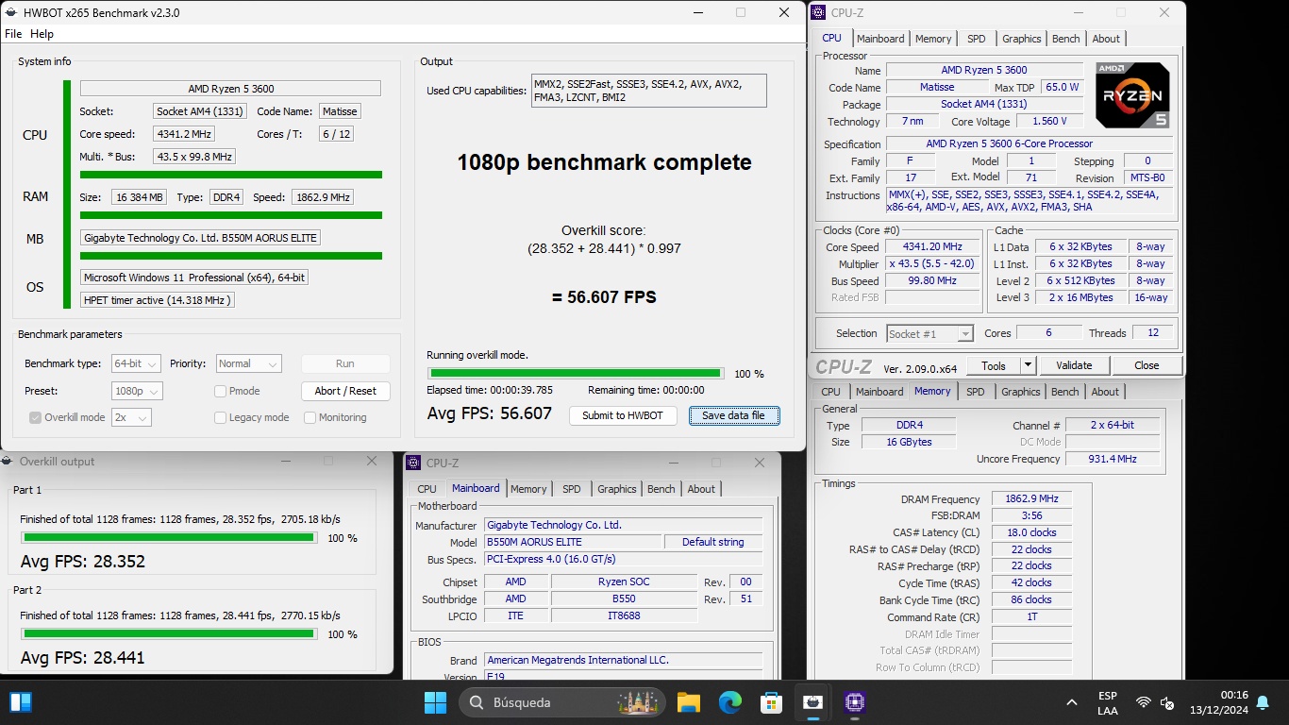Click the Uncore Frequency 931.4 MHz value

point(1113,459)
